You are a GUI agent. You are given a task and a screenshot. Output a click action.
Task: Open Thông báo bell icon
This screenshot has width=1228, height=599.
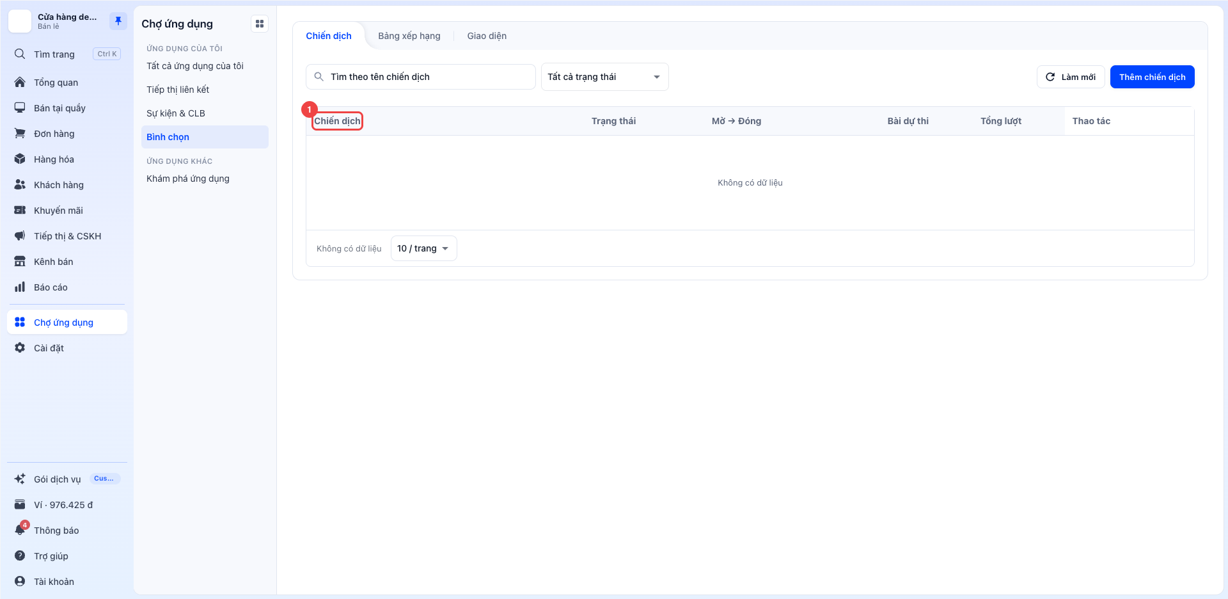(x=20, y=530)
